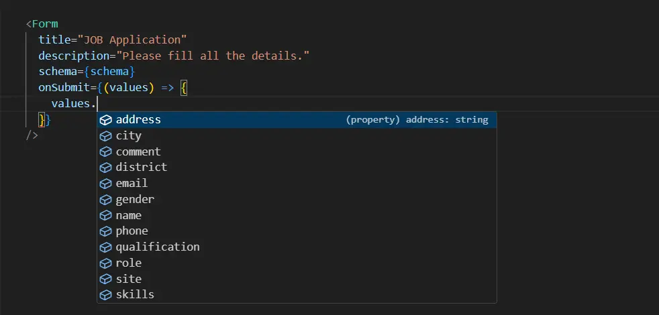Choose role from the autocomplete list
The width and height of the screenshot is (659, 315).
point(128,263)
